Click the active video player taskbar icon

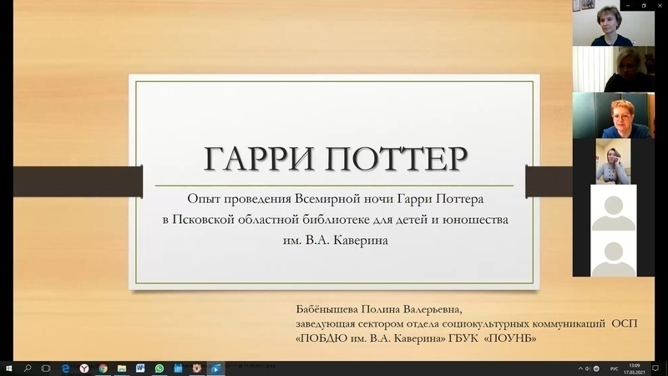pyautogui.click(x=215, y=368)
